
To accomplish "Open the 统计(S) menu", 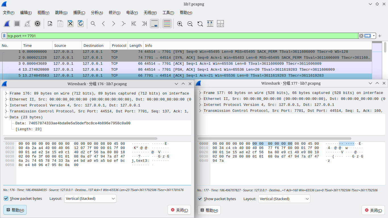I will click(x=114, y=13).
